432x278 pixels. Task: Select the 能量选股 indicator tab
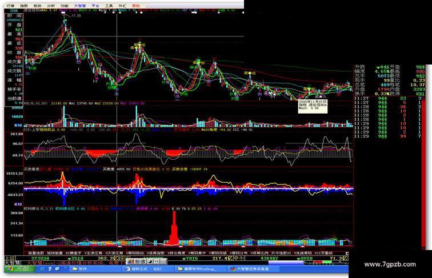coord(36,253)
